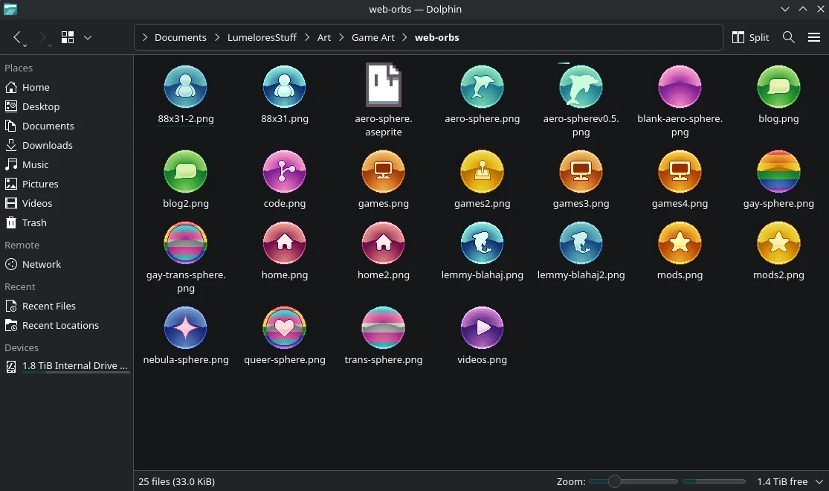Select blank-aero-sphere.png purple orb
Viewport: 829px width, 491px height.
(680, 87)
